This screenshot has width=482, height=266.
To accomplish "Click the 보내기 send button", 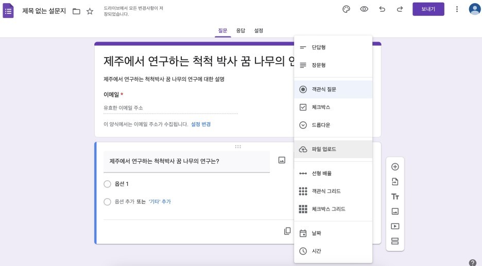I will coord(428,9).
